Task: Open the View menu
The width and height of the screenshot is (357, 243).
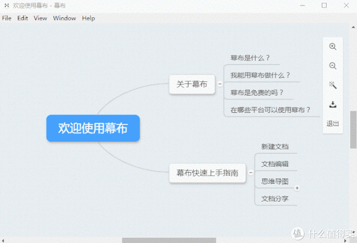Action: (x=40, y=18)
